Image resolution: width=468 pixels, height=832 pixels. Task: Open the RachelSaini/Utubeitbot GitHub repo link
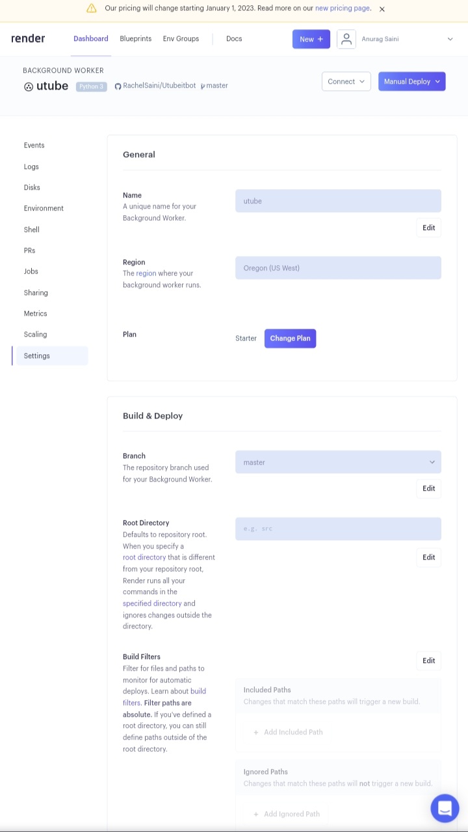point(155,86)
